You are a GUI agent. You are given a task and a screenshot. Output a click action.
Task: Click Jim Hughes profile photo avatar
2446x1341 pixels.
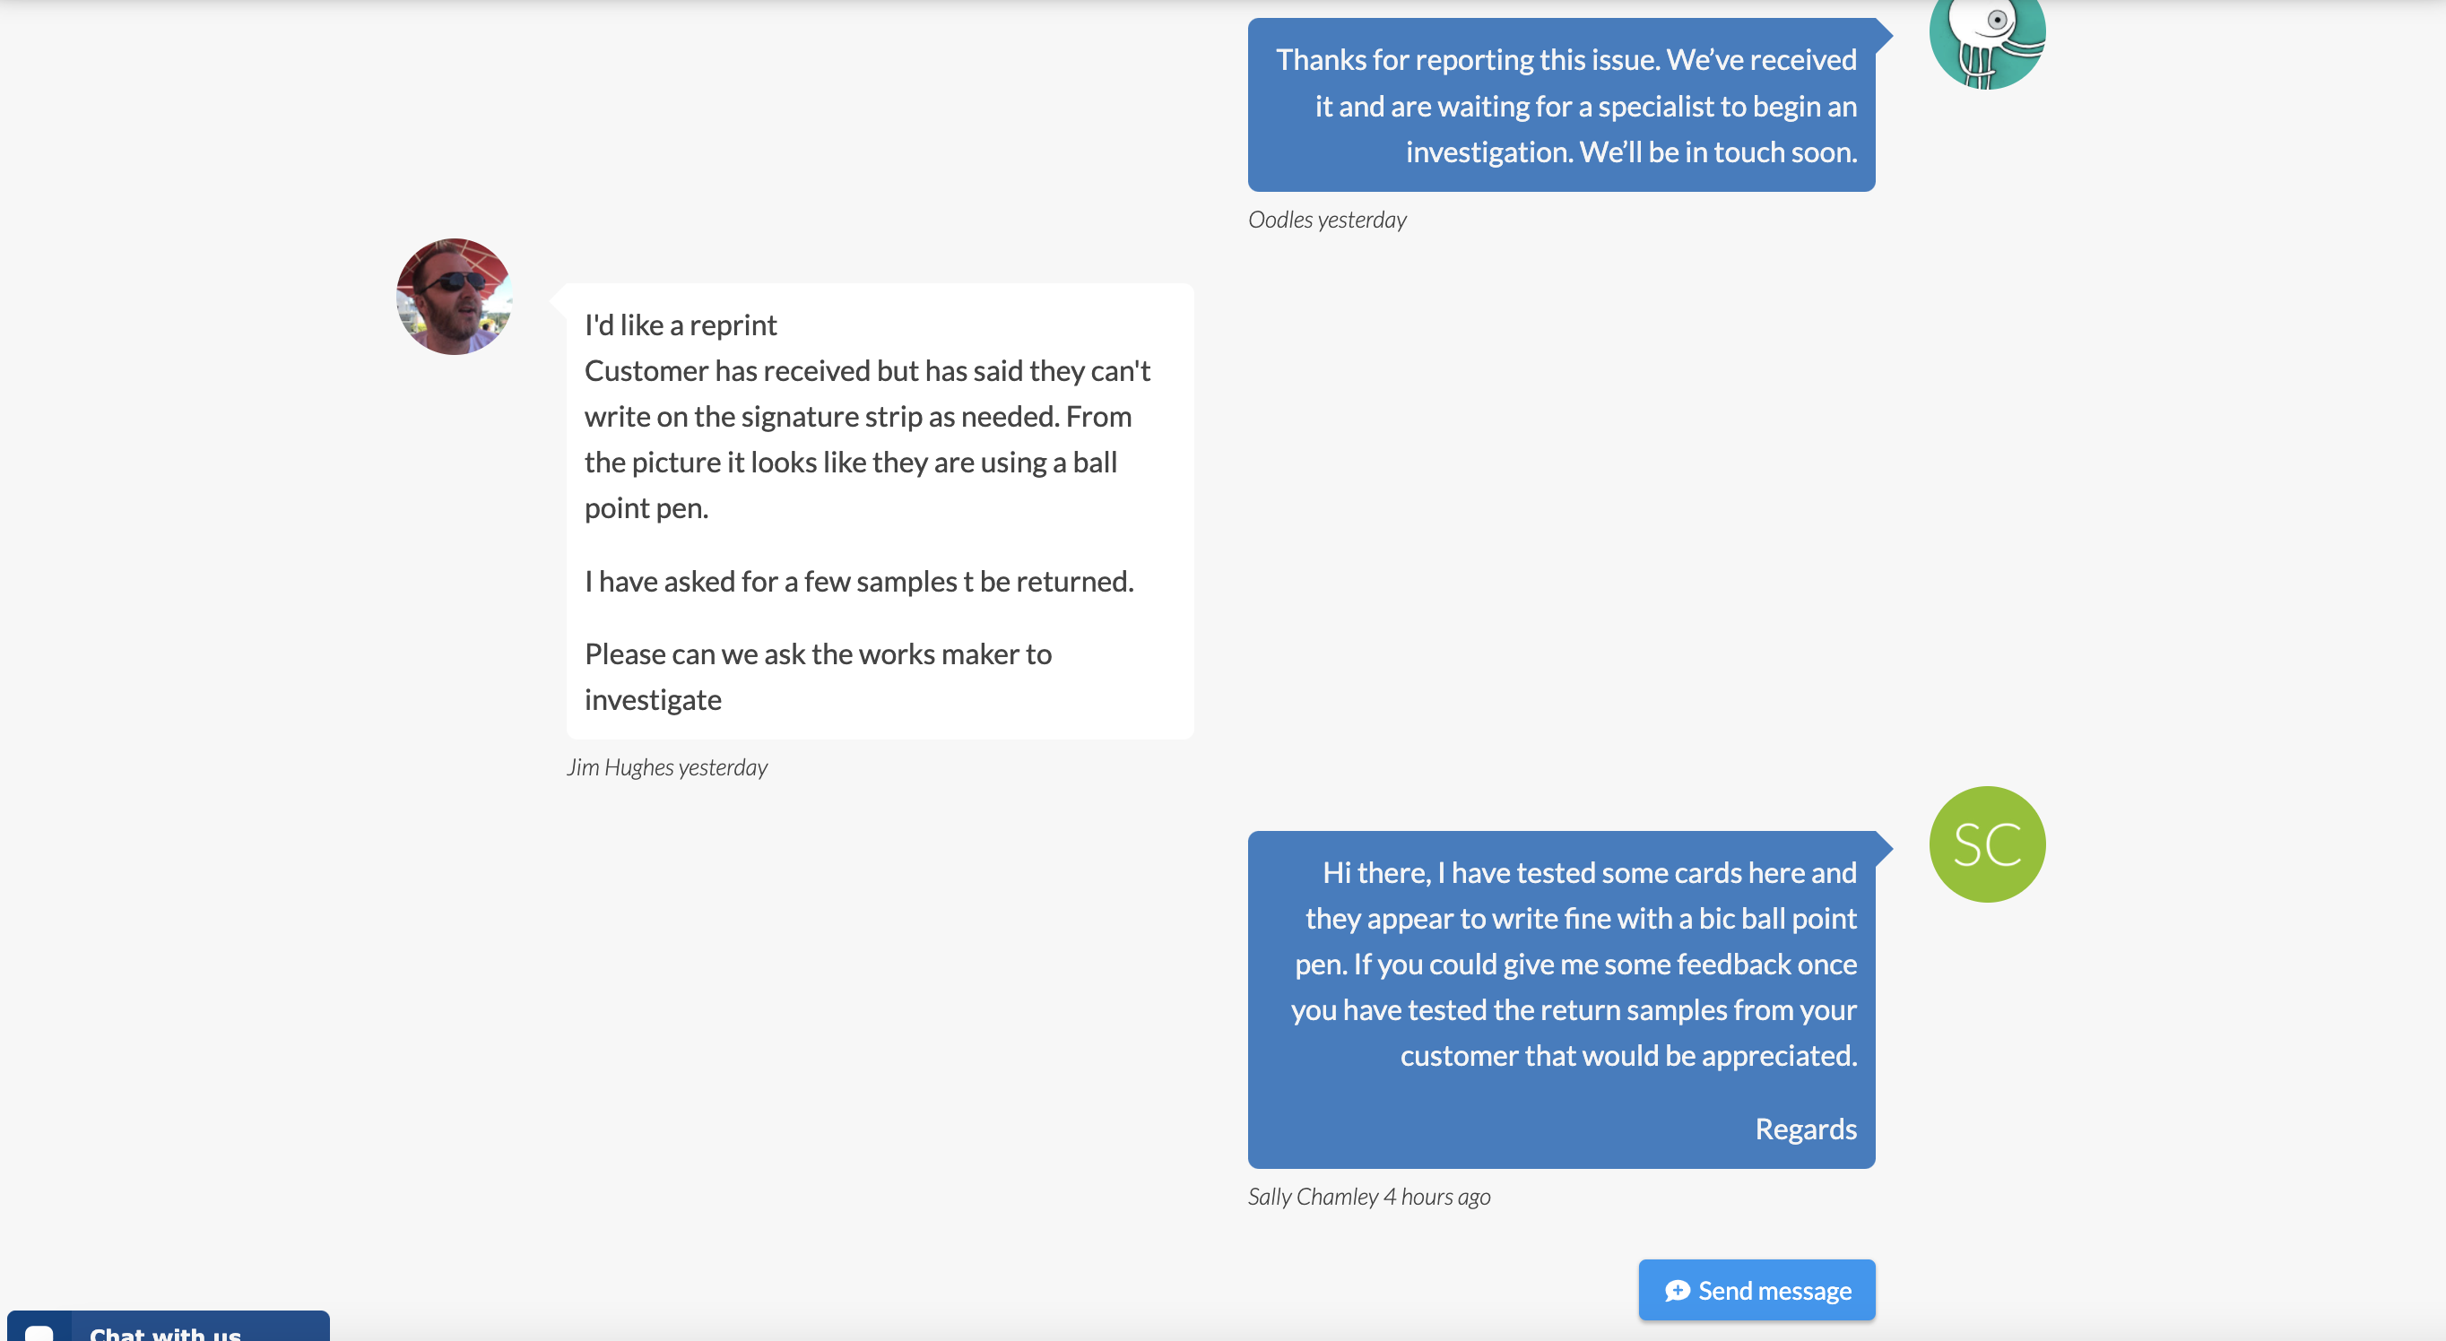click(x=454, y=296)
